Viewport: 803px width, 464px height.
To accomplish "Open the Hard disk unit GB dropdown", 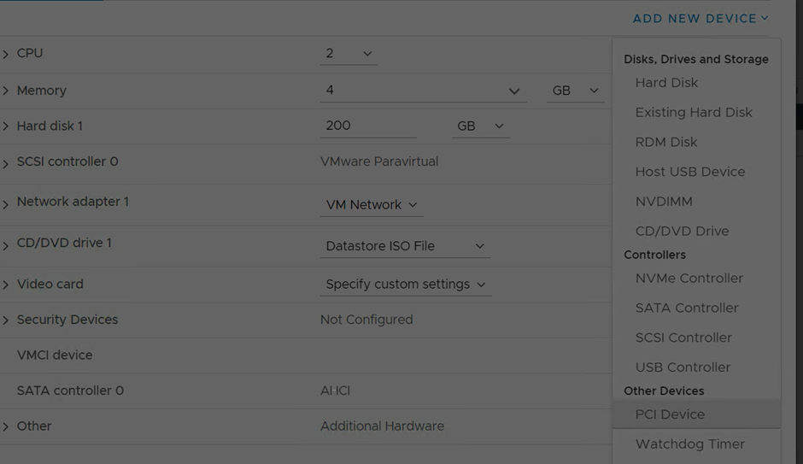I will [x=480, y=126].
